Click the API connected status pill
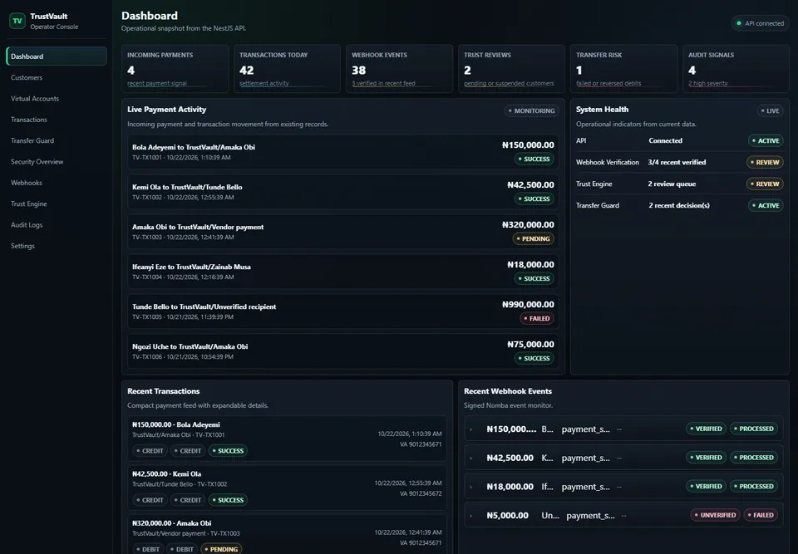Viewport: 798px width, 554px height. click(761, 23)
